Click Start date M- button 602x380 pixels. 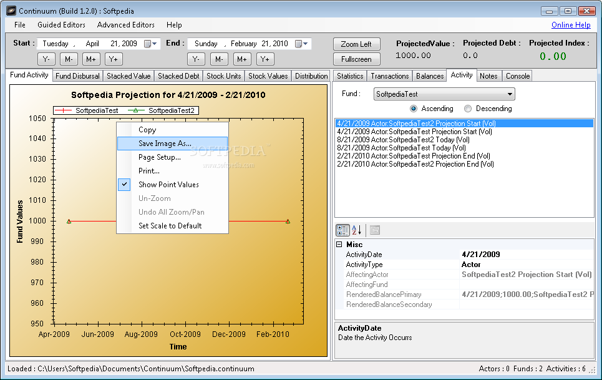point(69,59)
